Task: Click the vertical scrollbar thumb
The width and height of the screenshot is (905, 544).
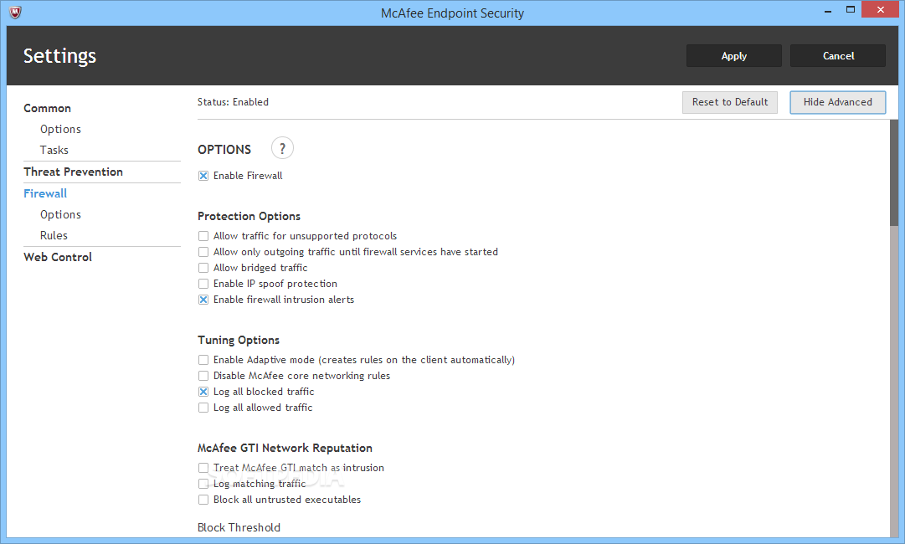Action: point(894,173)
